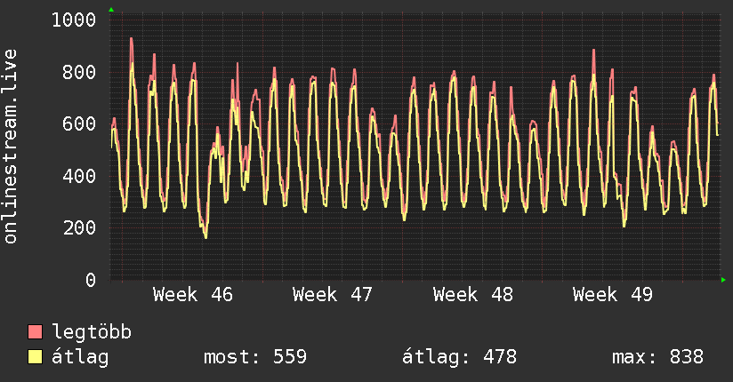Select the legtöbb legend label
This screenshot has height=382, width=733.
pos(92,332)
